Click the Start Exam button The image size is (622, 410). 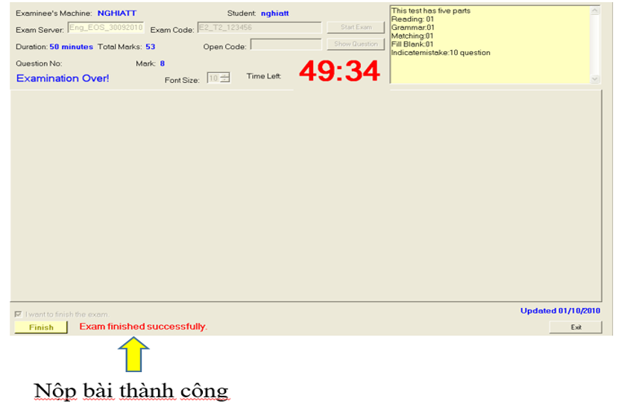356,28
